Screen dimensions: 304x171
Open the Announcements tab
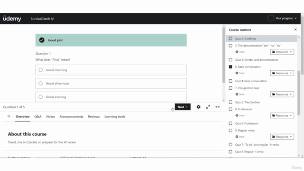click(71, 116)
